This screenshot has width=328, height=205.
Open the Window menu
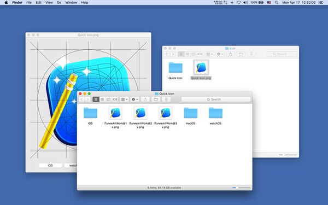pyautogui.click(x=71, y=3)
